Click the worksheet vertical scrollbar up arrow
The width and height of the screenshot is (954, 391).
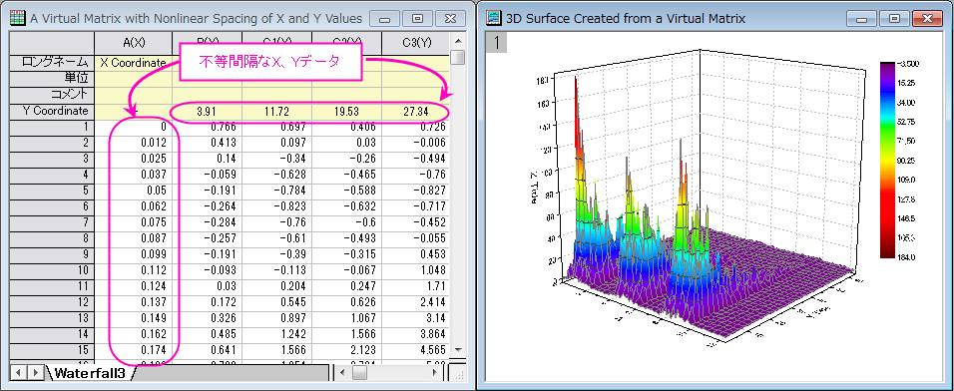[458, 40]
